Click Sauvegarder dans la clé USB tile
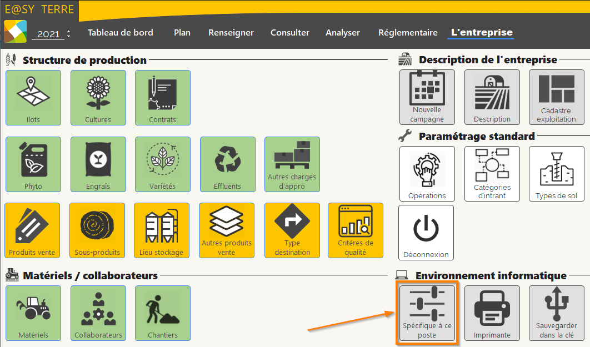The width and height of the screenshot is (590, 347). tap(557, 313)
